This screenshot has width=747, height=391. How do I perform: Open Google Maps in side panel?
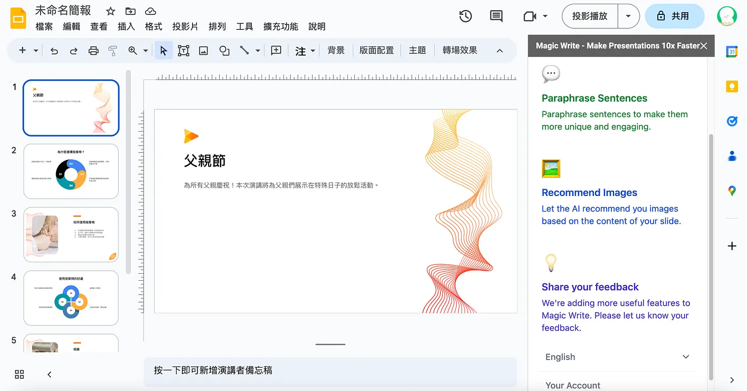coord(732,191)
